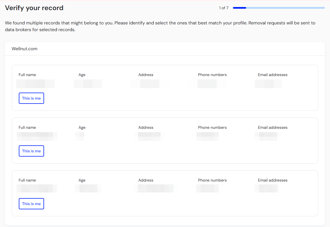The height and width of the screenshot is (227, 330).
Task: Click the blurred address in third record
Action: (156, 188)
